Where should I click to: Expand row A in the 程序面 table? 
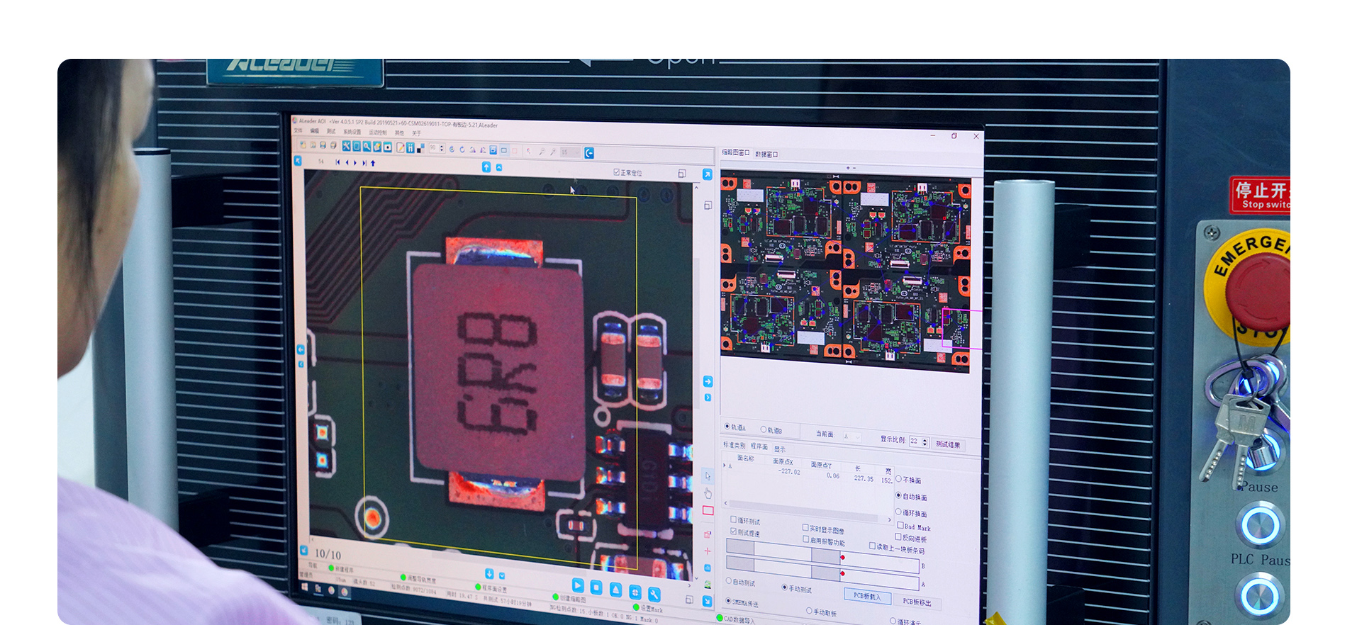(x=724, y=466)
